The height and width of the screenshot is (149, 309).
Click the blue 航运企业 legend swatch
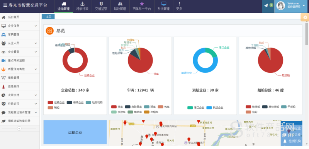[209, 108]
